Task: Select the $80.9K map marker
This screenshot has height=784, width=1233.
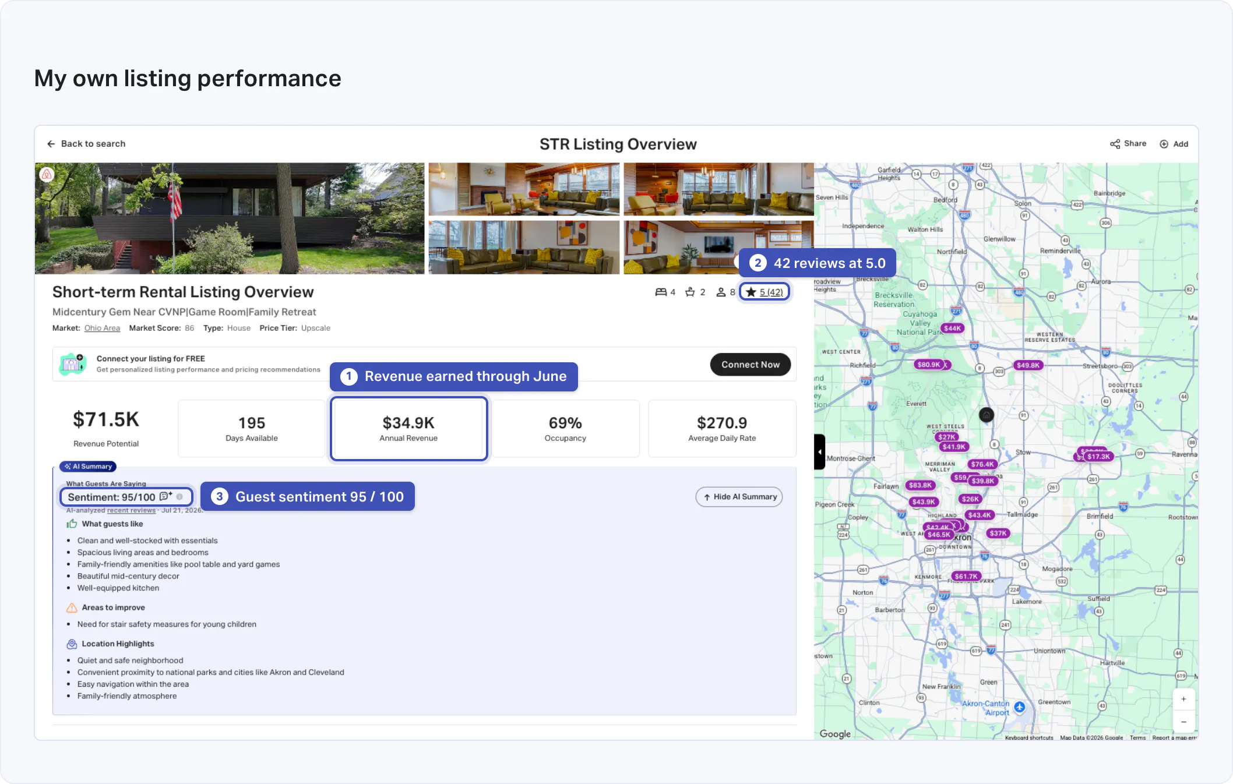Action: pos(929,365)
